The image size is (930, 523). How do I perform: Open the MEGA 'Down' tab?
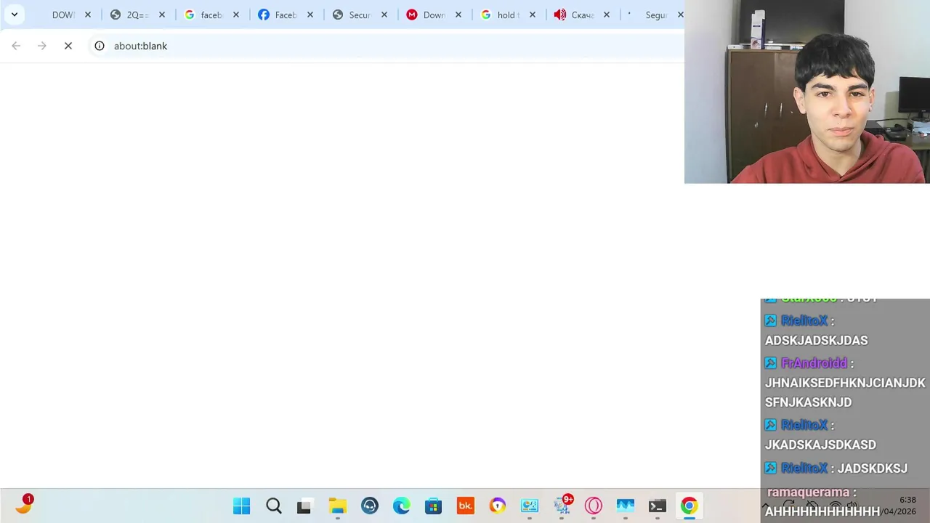[434, 15]
